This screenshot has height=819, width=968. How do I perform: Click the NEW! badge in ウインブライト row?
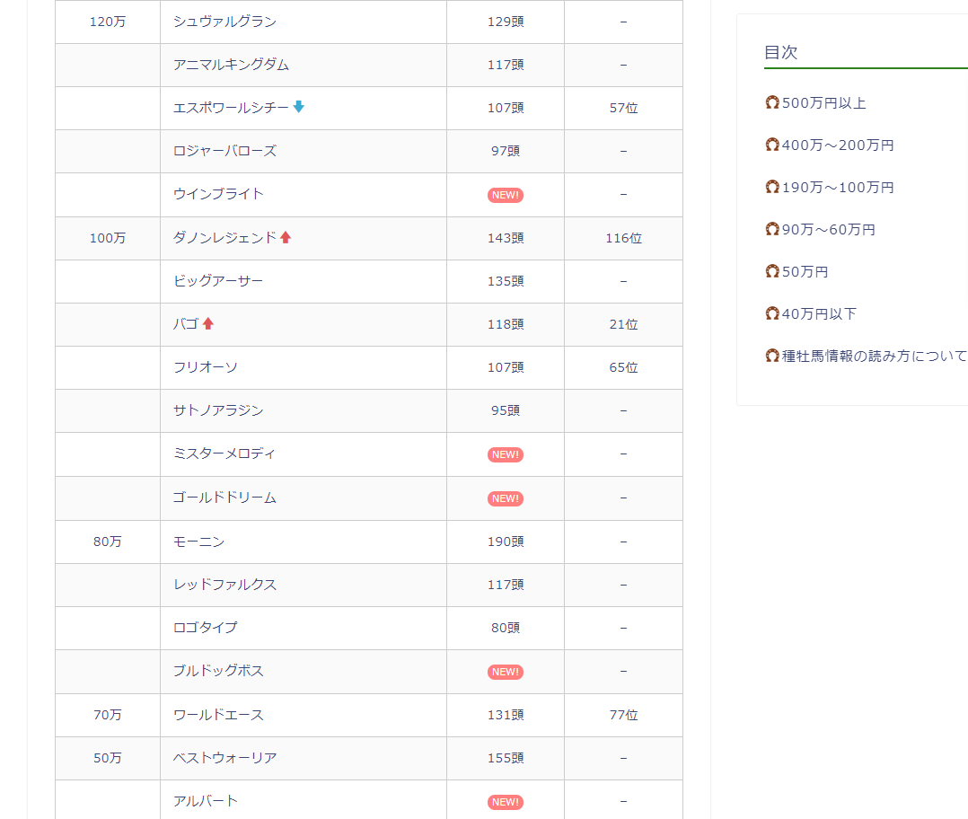pos(505,195)
